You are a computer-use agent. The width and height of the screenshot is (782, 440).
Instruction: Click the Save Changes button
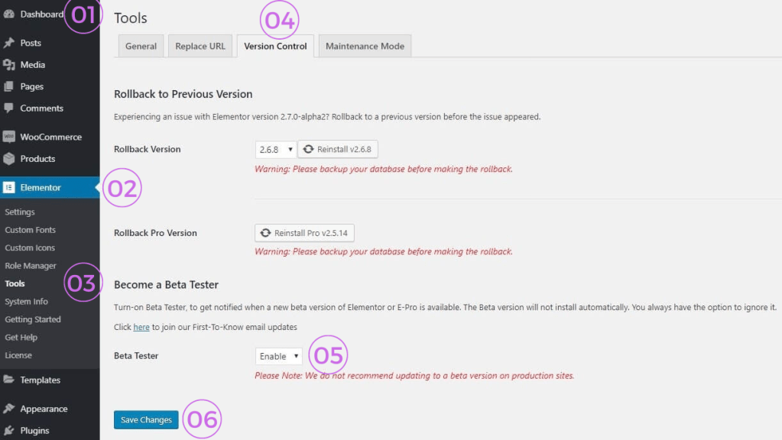coord(145,419)
